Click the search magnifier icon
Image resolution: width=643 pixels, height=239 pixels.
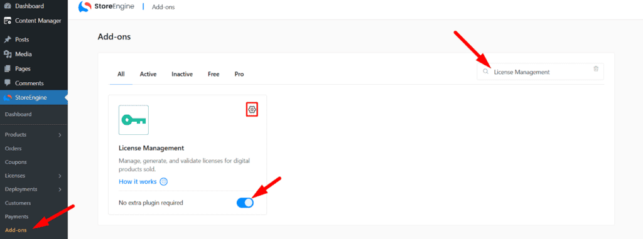[x=486, y=72]
